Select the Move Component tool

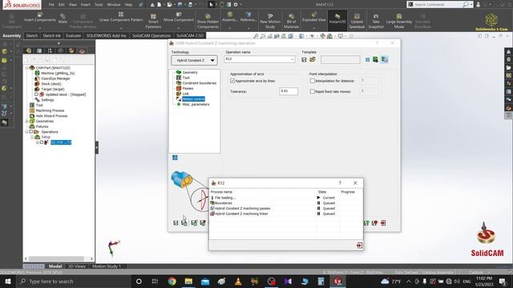click(x=179, y=18)
